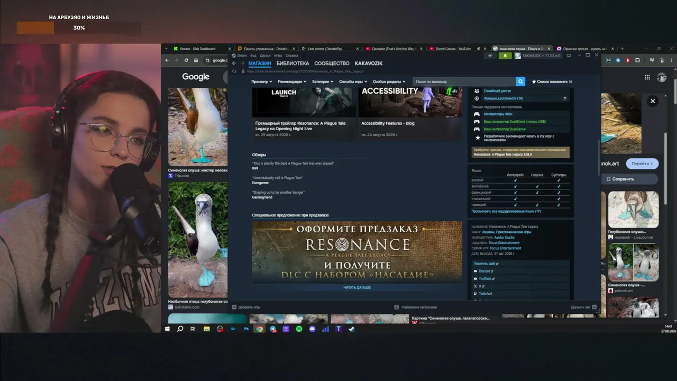Click the Eurogamer review source text
This screenshot has height=381, width=677.
tap(260, 183)
